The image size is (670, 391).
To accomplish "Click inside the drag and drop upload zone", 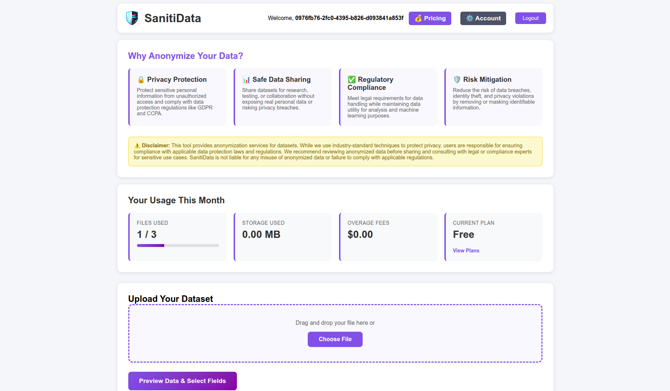I will point(335,323).
